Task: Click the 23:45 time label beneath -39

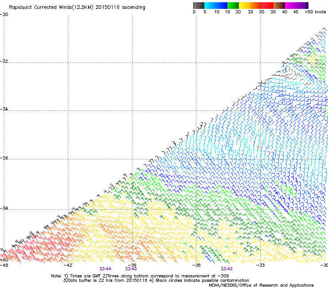Action: [x=131, y=269]
